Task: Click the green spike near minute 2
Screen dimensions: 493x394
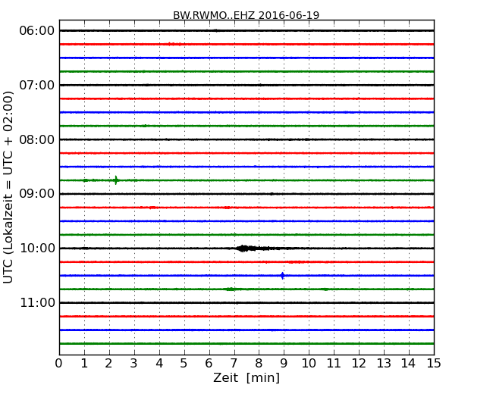Action: point(116,180)
